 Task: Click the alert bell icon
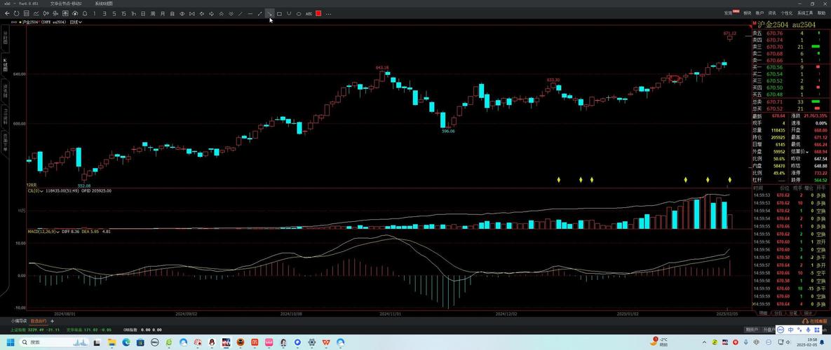[x=85, y=13]
